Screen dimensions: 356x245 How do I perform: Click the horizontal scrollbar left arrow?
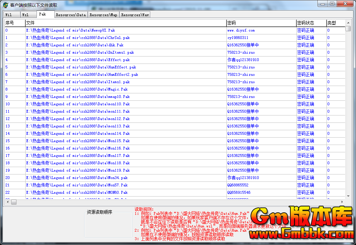coord(7,202)
